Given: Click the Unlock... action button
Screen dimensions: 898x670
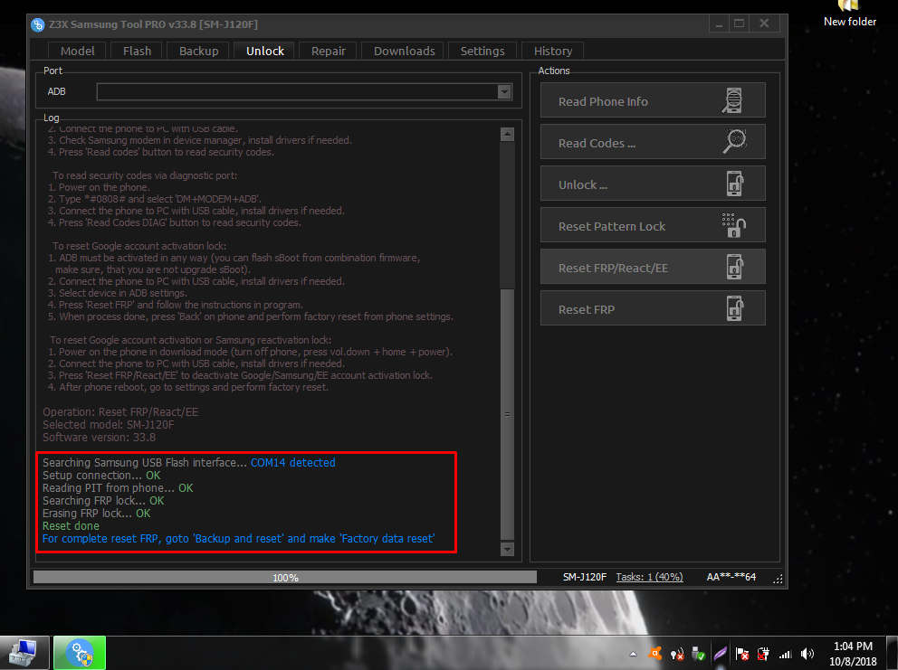Looking at the screenshot, I should [x=653, y=184].
